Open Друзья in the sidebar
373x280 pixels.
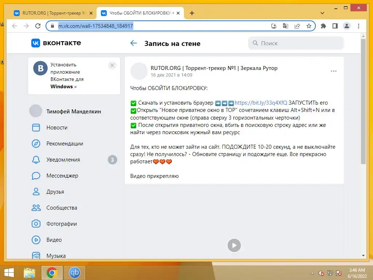[55, 192]
